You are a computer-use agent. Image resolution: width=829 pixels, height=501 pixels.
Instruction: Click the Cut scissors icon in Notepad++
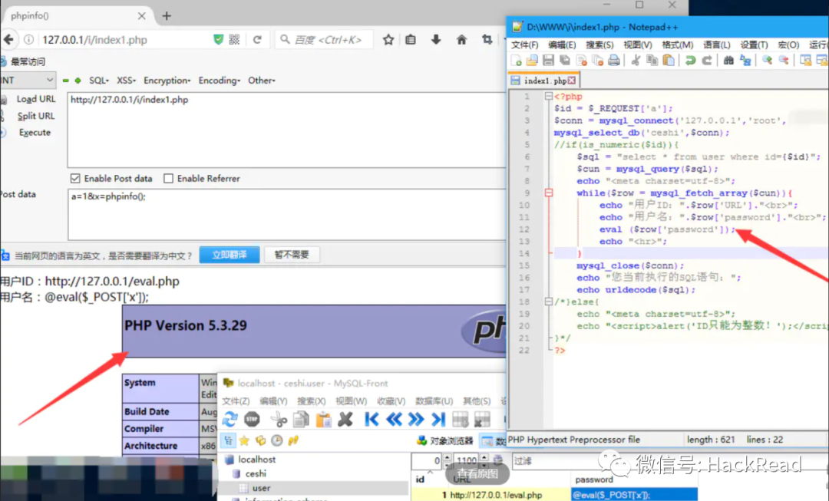(636, 61)
